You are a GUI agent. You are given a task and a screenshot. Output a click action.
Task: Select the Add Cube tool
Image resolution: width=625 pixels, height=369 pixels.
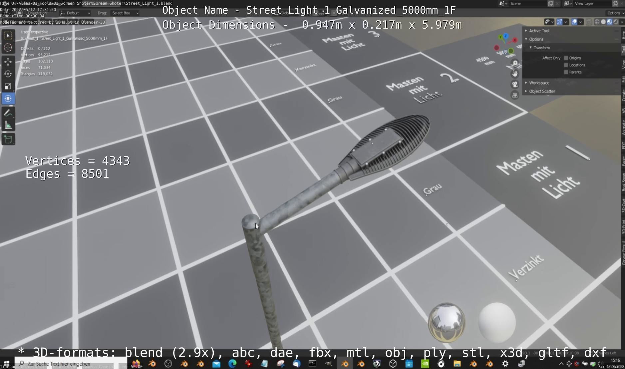(x=8, y=140)
